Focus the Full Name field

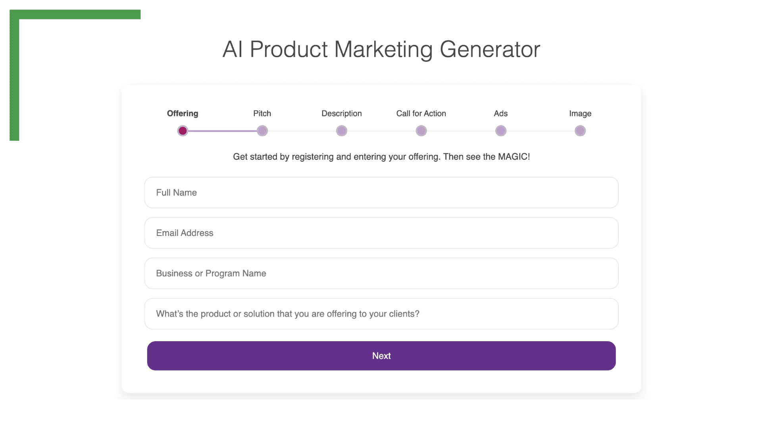click(381, 193)
